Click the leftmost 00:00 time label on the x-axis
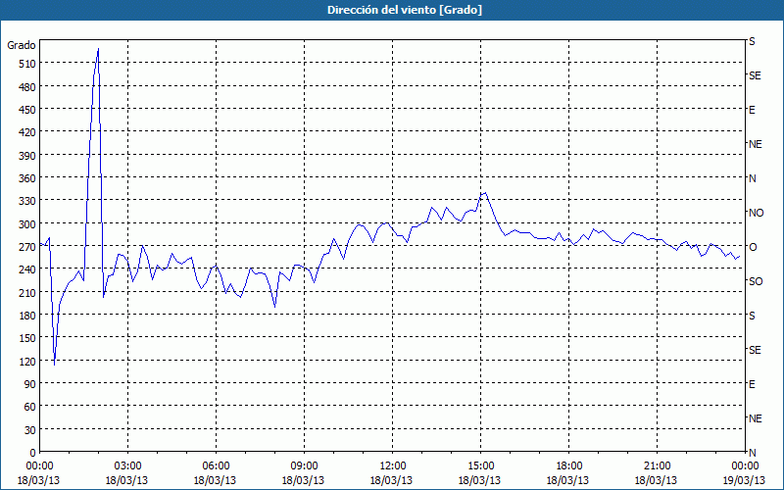Screen dimensions: 784x490 (39, 466)
